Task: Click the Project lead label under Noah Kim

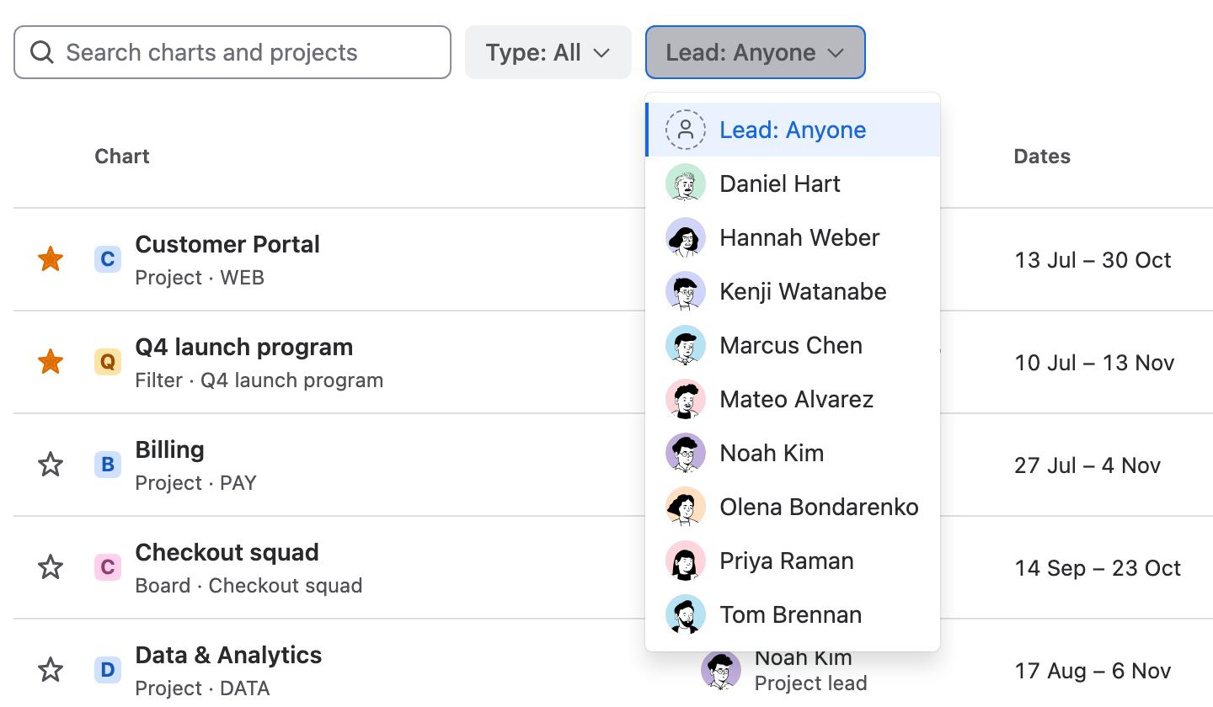Action: (810, 683)
